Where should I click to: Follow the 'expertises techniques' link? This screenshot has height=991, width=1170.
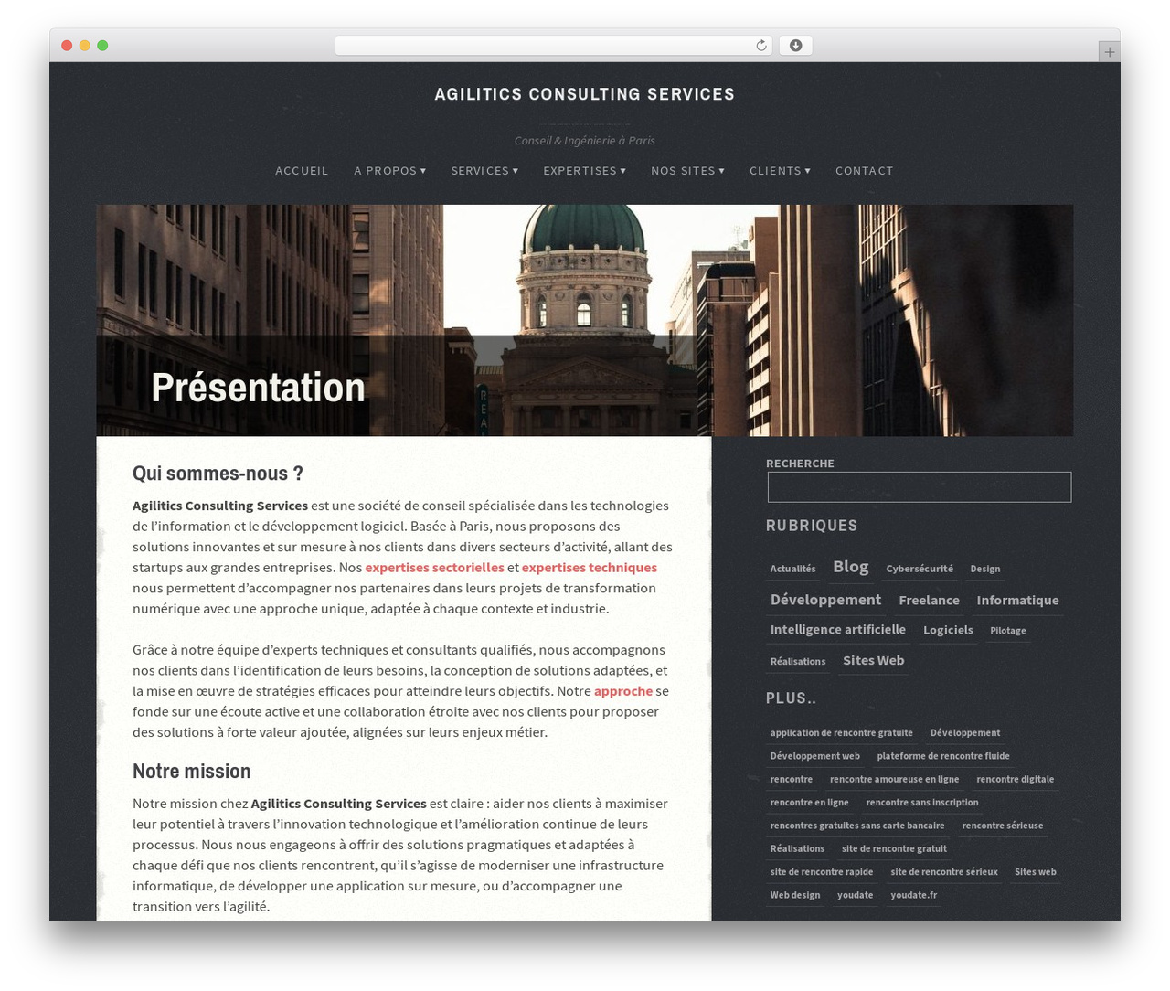coord(590,568)
